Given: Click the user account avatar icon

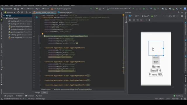Looking at the screenshot, I should point(185,9).
